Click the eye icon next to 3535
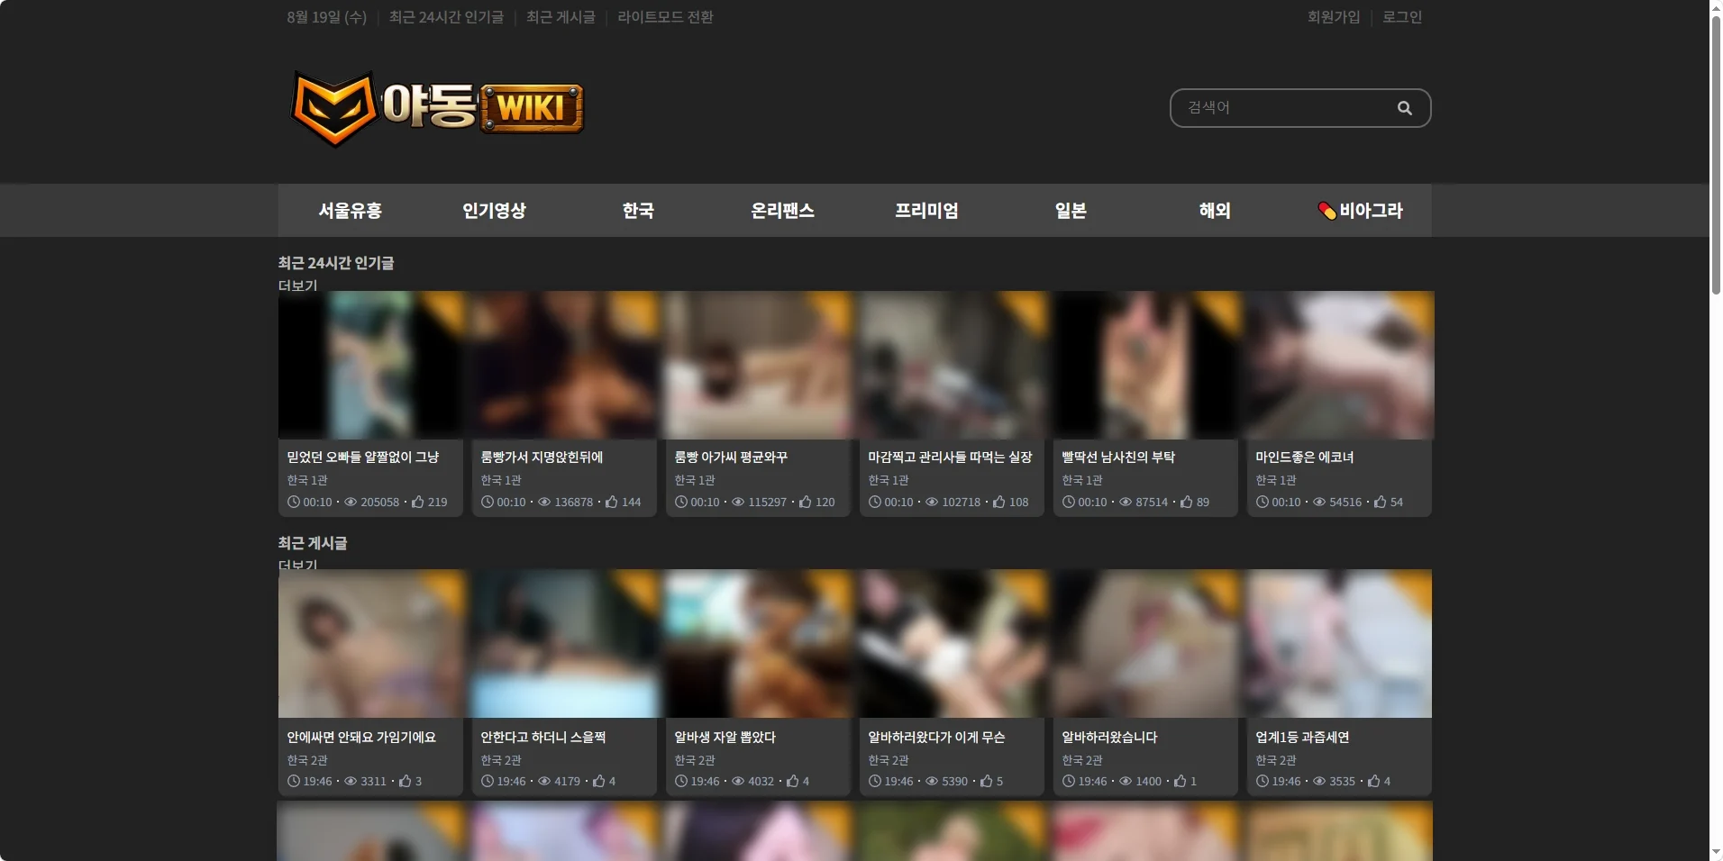Screen dimensions: 1723x861 tap(1319, 781)
